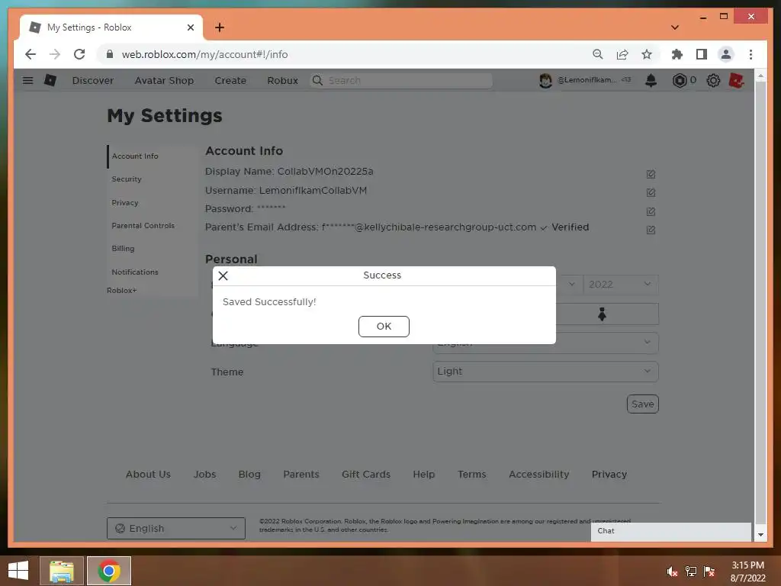Edit the Username with pencil icon
The image size is (781, 586).
pyautogui.click(x=651, y=192)
